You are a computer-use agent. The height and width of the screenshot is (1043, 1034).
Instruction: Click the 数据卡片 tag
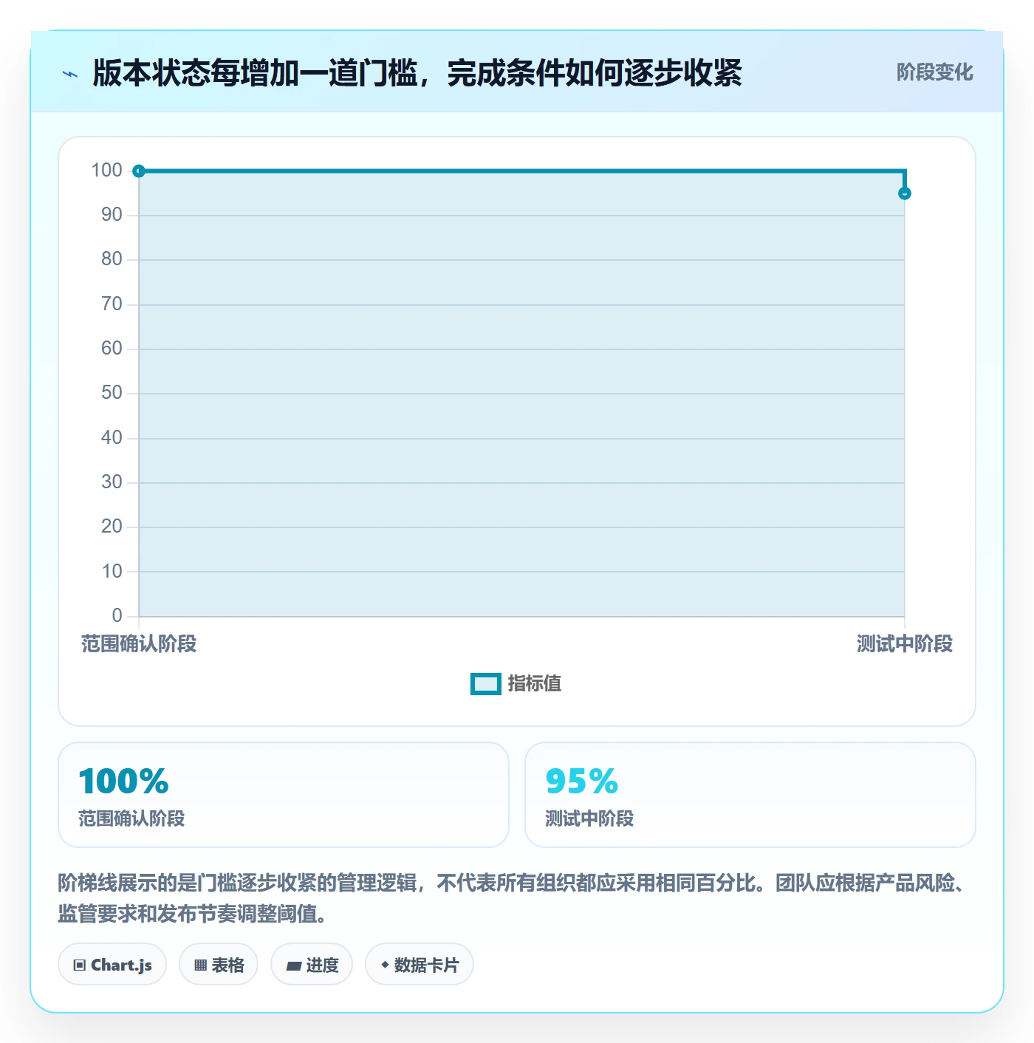pos(420,965)
